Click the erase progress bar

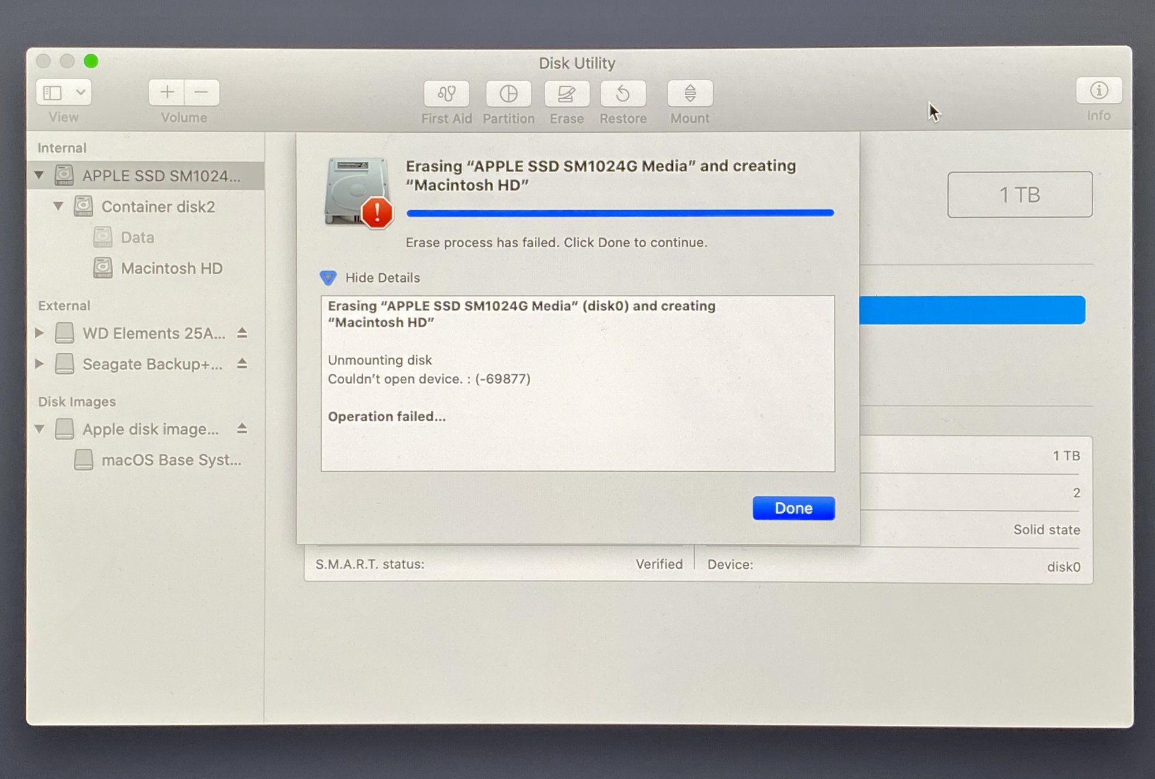(x=620, y=213)
